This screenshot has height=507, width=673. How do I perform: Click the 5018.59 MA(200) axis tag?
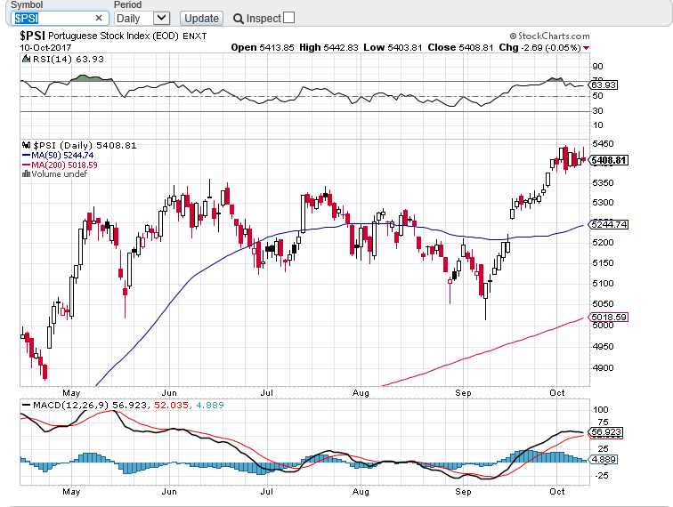coord(609,317)
